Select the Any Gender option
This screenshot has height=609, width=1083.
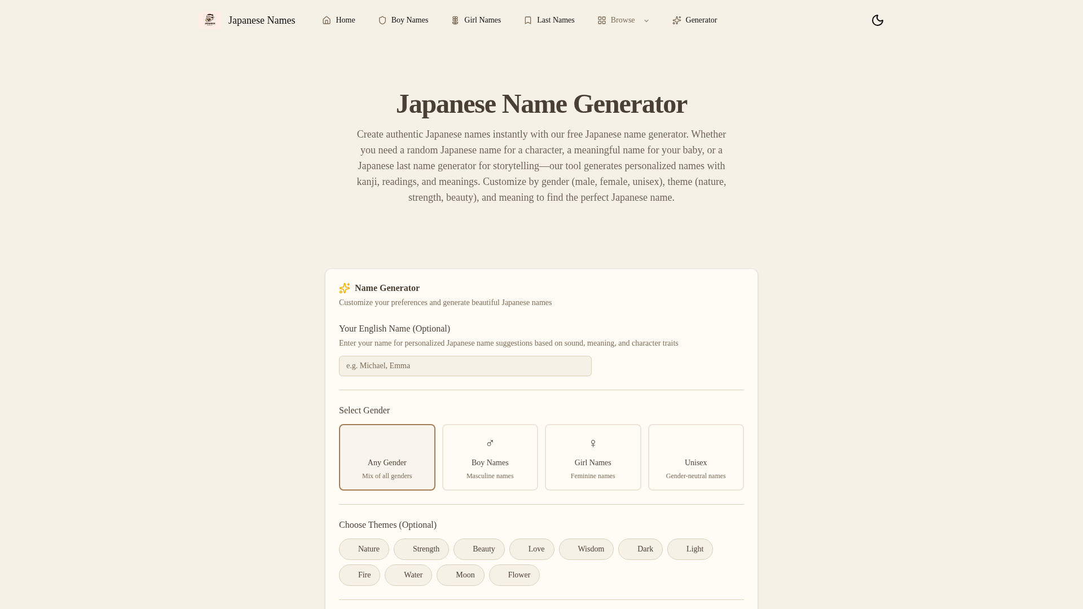[x=387, y=457]
